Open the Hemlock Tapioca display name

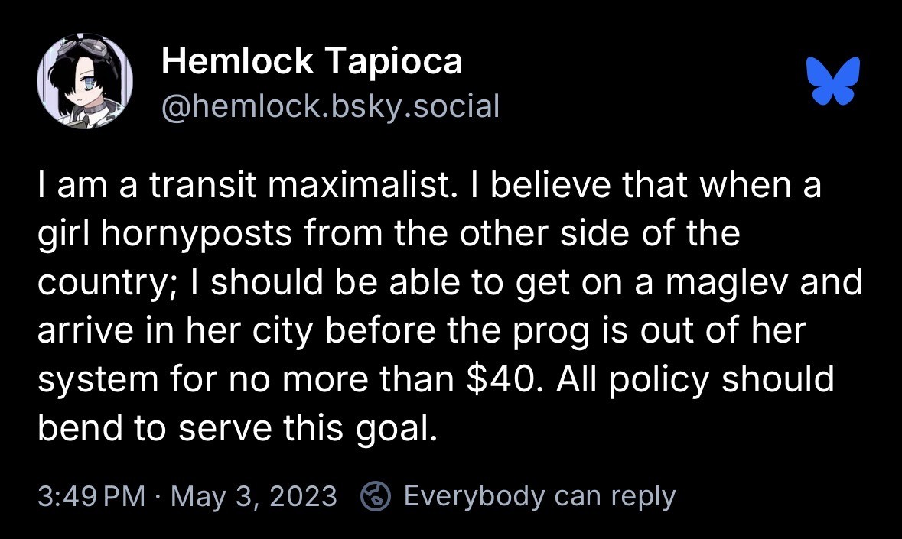(312, 62)
